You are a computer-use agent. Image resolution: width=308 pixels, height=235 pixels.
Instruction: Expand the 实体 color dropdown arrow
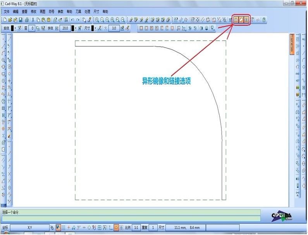pyautogui.click(x=15, y=28)
